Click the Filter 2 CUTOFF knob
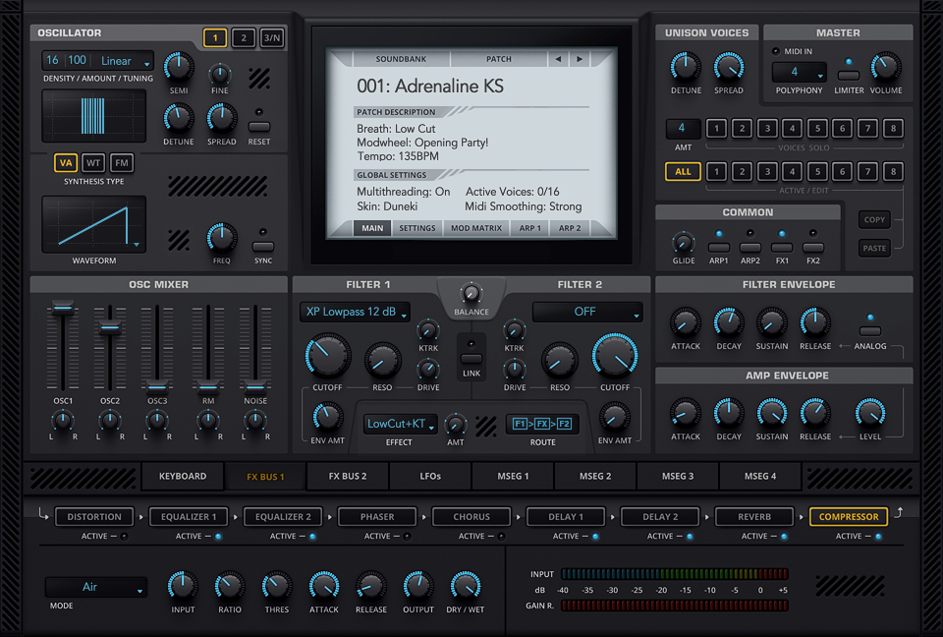Viewport: 943px width, 637px height. tap(615, 356)
